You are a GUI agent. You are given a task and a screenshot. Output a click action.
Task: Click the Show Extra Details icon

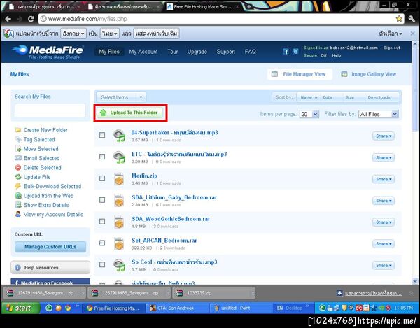[x=18, y=205]
